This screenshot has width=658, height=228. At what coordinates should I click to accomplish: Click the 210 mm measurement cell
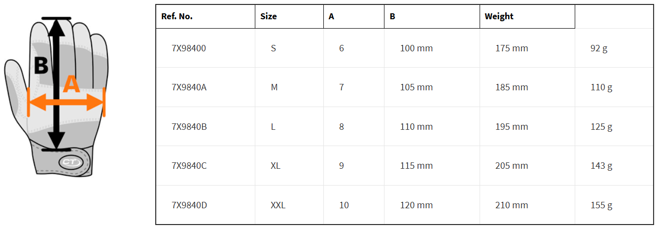(x=512, y=205)
